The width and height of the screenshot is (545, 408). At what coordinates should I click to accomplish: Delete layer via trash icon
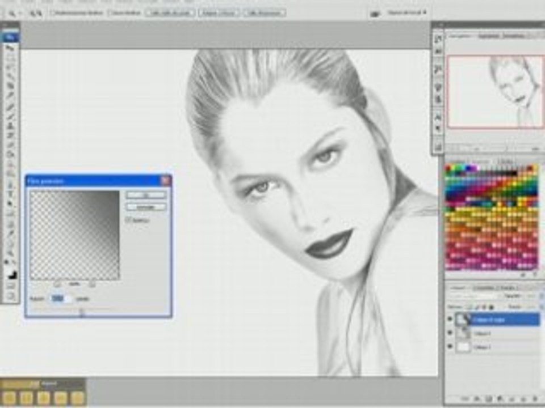click(x=535, y=399)
